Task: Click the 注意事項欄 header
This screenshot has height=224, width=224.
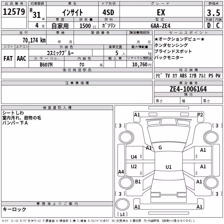Action: click(x=77, y=83)
